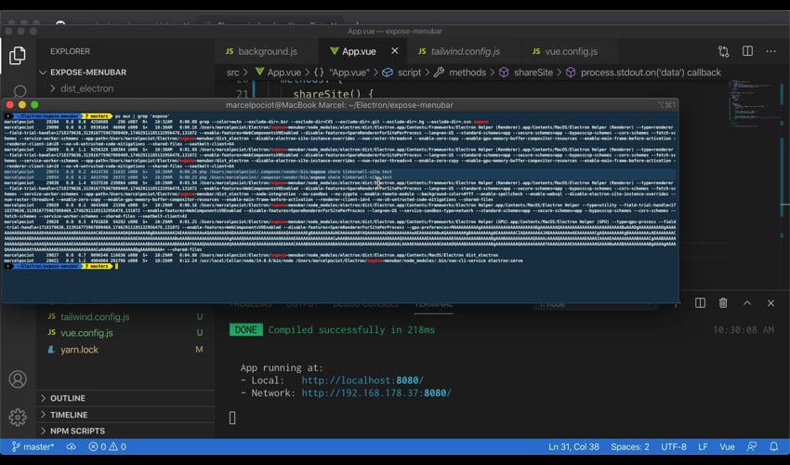Split the editor to the right
The image size is (790, 465).
click(x=747, y=51)
